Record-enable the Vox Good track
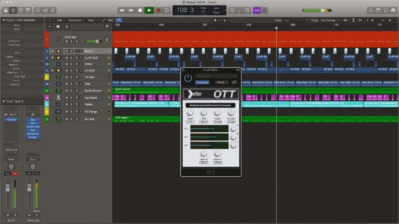The height and width of the screenshot is (224, 399). pyautogui.click(x=77, y=98)
